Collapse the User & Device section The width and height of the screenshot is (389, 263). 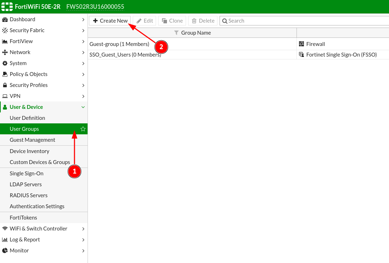(83, 107)
